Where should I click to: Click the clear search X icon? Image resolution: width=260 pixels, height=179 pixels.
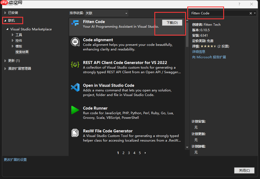click(250, 13)
